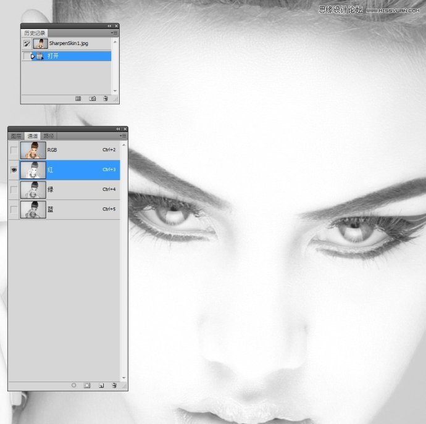Click the Channels panel scroll up arrow
This screenshot has width=426, height=424.
click(x=124, y=145)
